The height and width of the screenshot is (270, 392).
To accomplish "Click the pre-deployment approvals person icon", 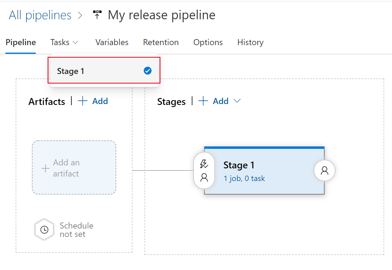I will coord(204,177).
